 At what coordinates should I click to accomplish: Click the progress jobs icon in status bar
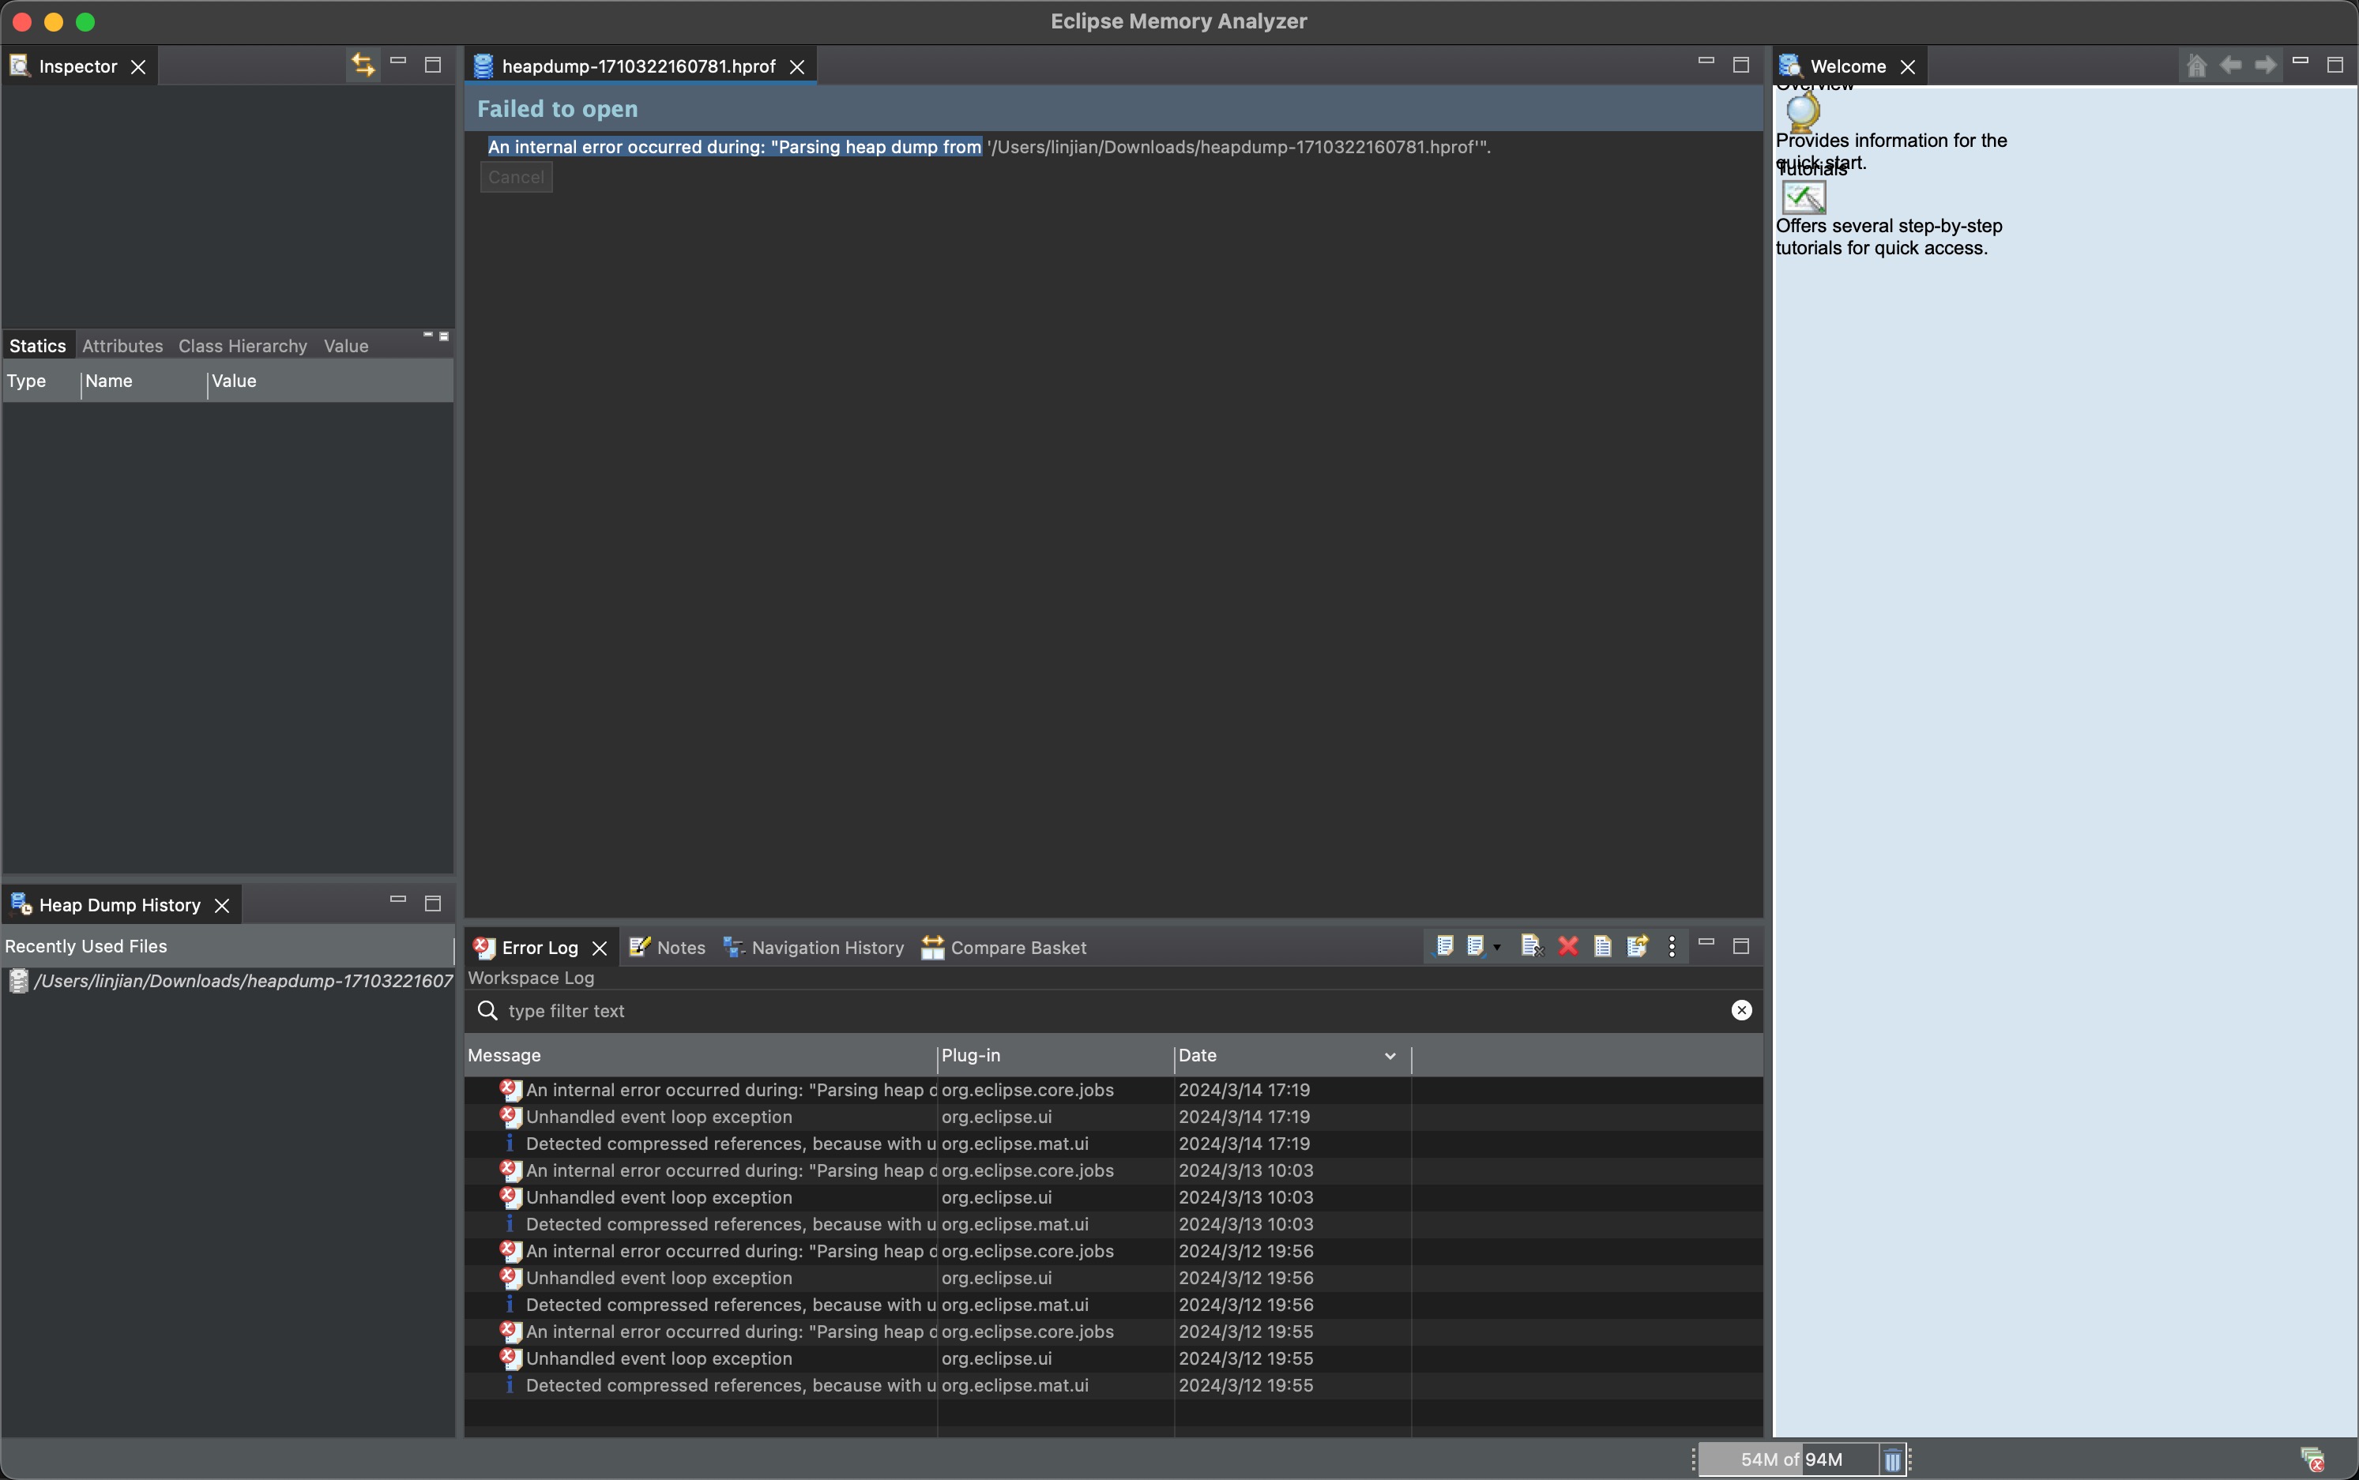coord(2312,1459)
